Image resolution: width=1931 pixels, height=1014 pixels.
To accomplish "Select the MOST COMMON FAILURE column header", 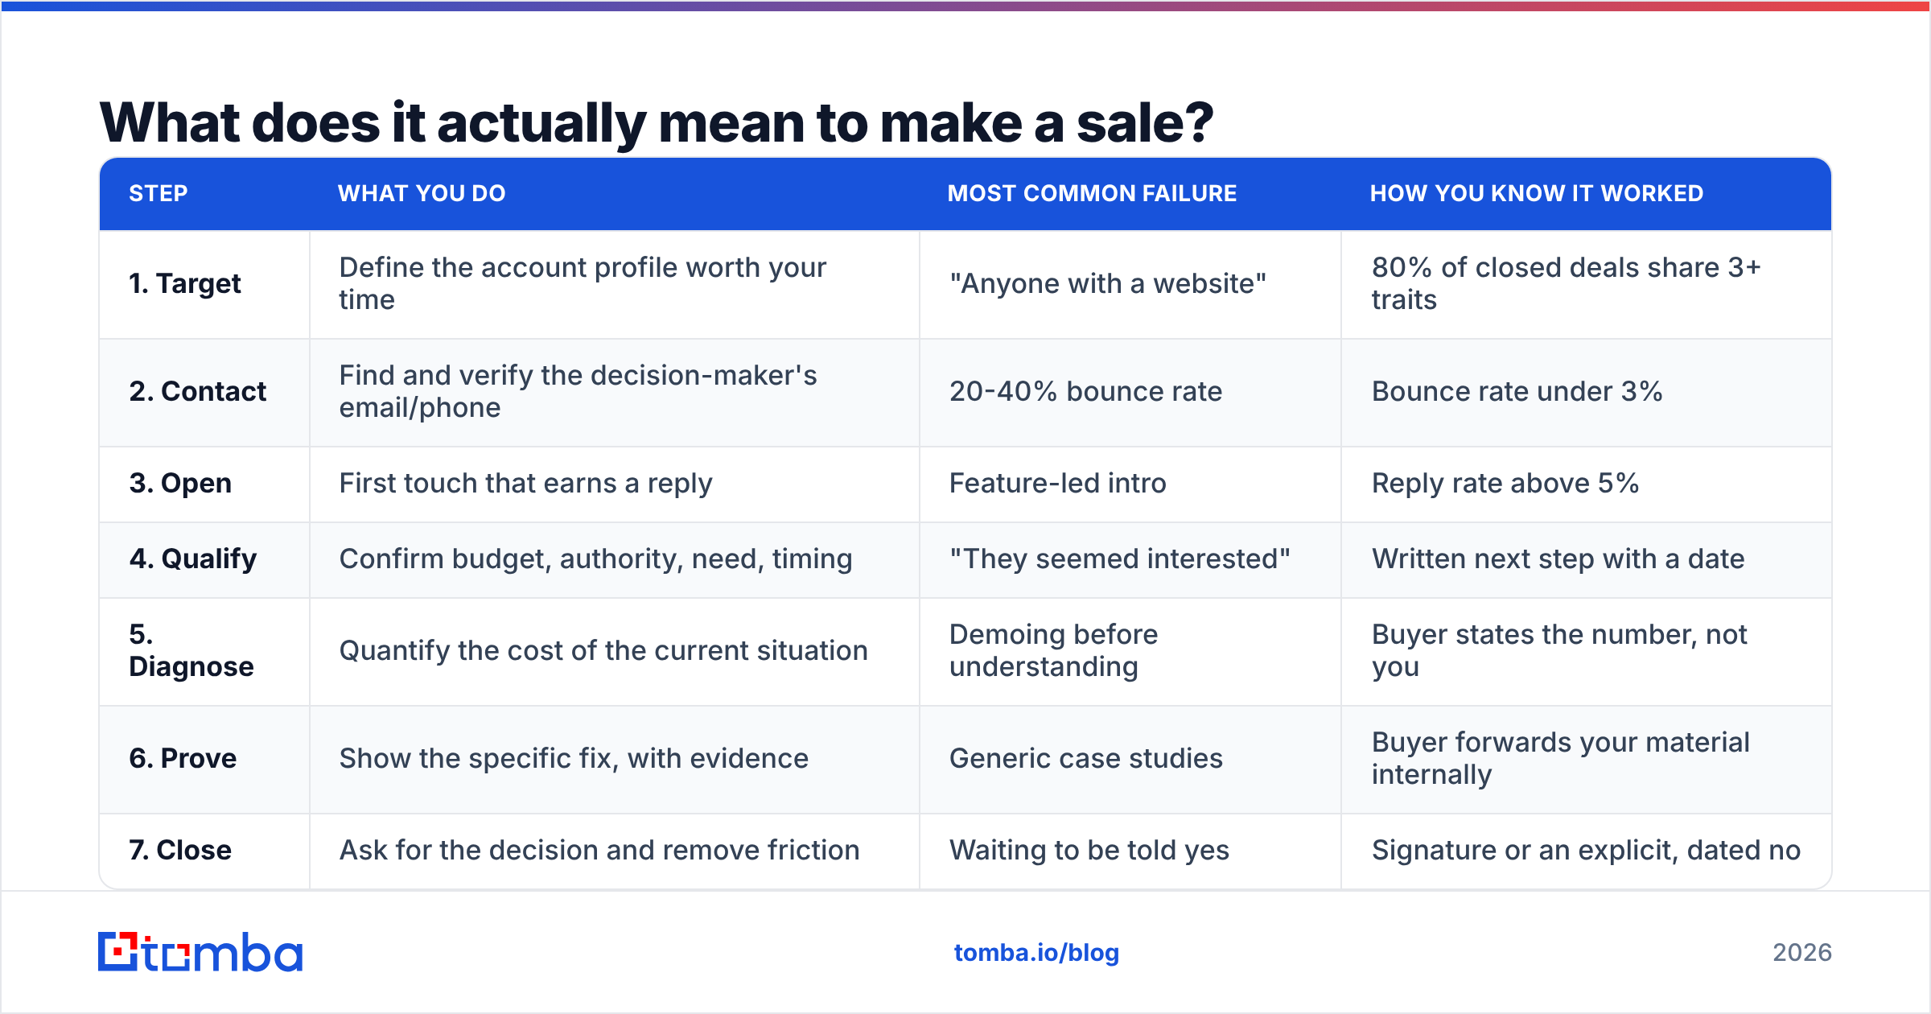I will (1092, 193).
